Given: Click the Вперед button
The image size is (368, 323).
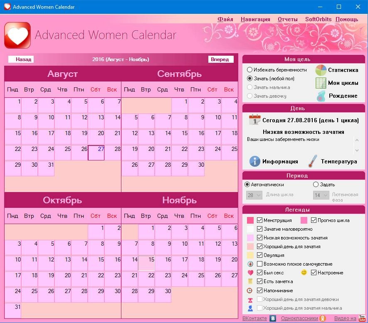Looking at the screenshot, I should (221, 59).
